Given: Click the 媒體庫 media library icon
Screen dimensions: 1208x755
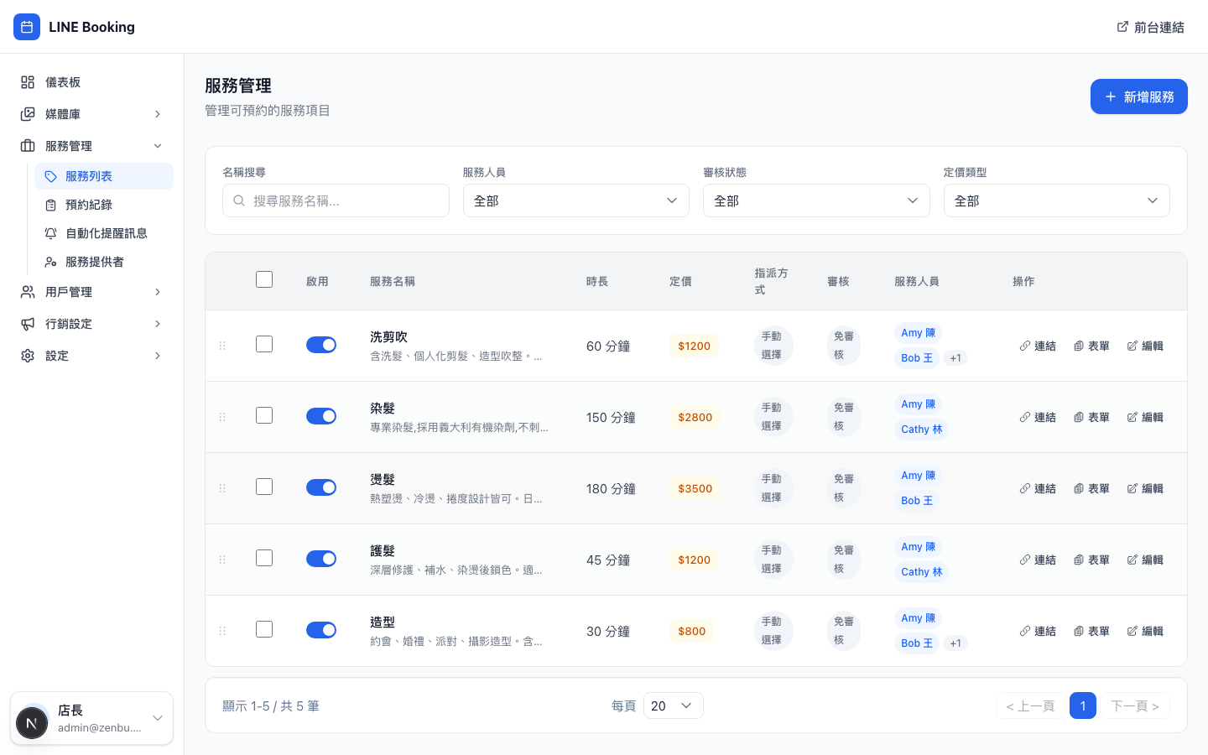Looking at the screenshot, I should tap(28, 114).
